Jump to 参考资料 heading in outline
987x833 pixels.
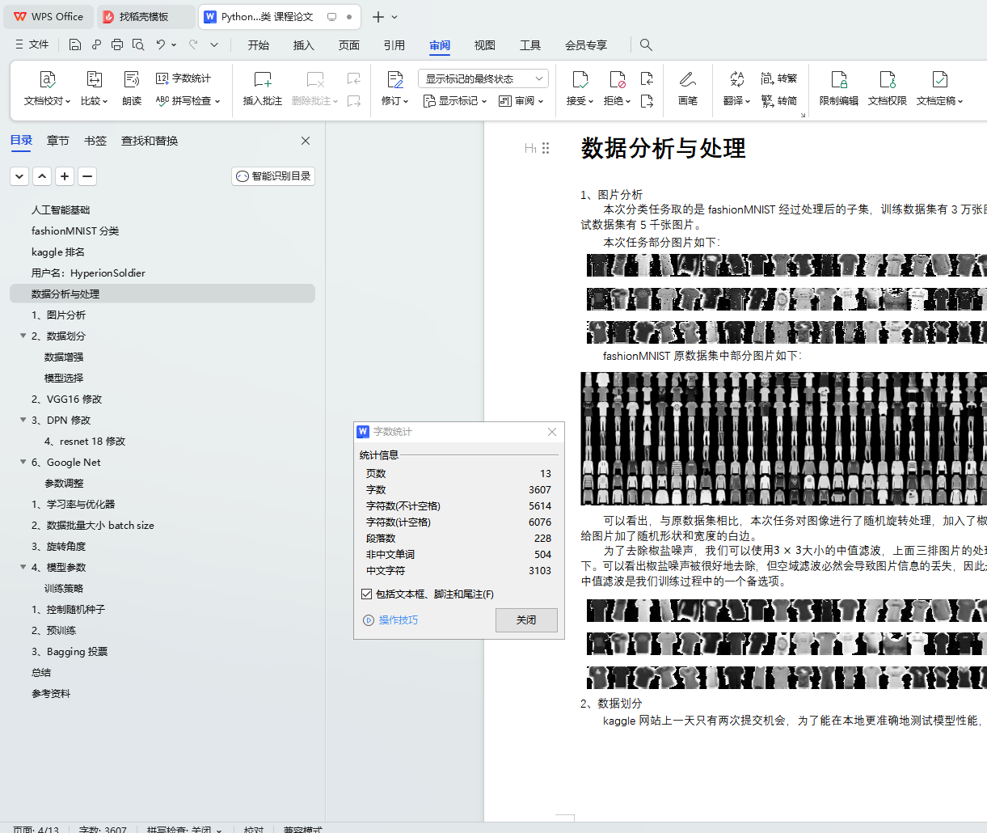pos(51,693)
